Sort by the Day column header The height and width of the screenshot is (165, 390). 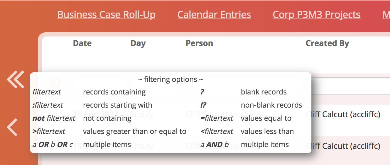(x=138, y=43)
